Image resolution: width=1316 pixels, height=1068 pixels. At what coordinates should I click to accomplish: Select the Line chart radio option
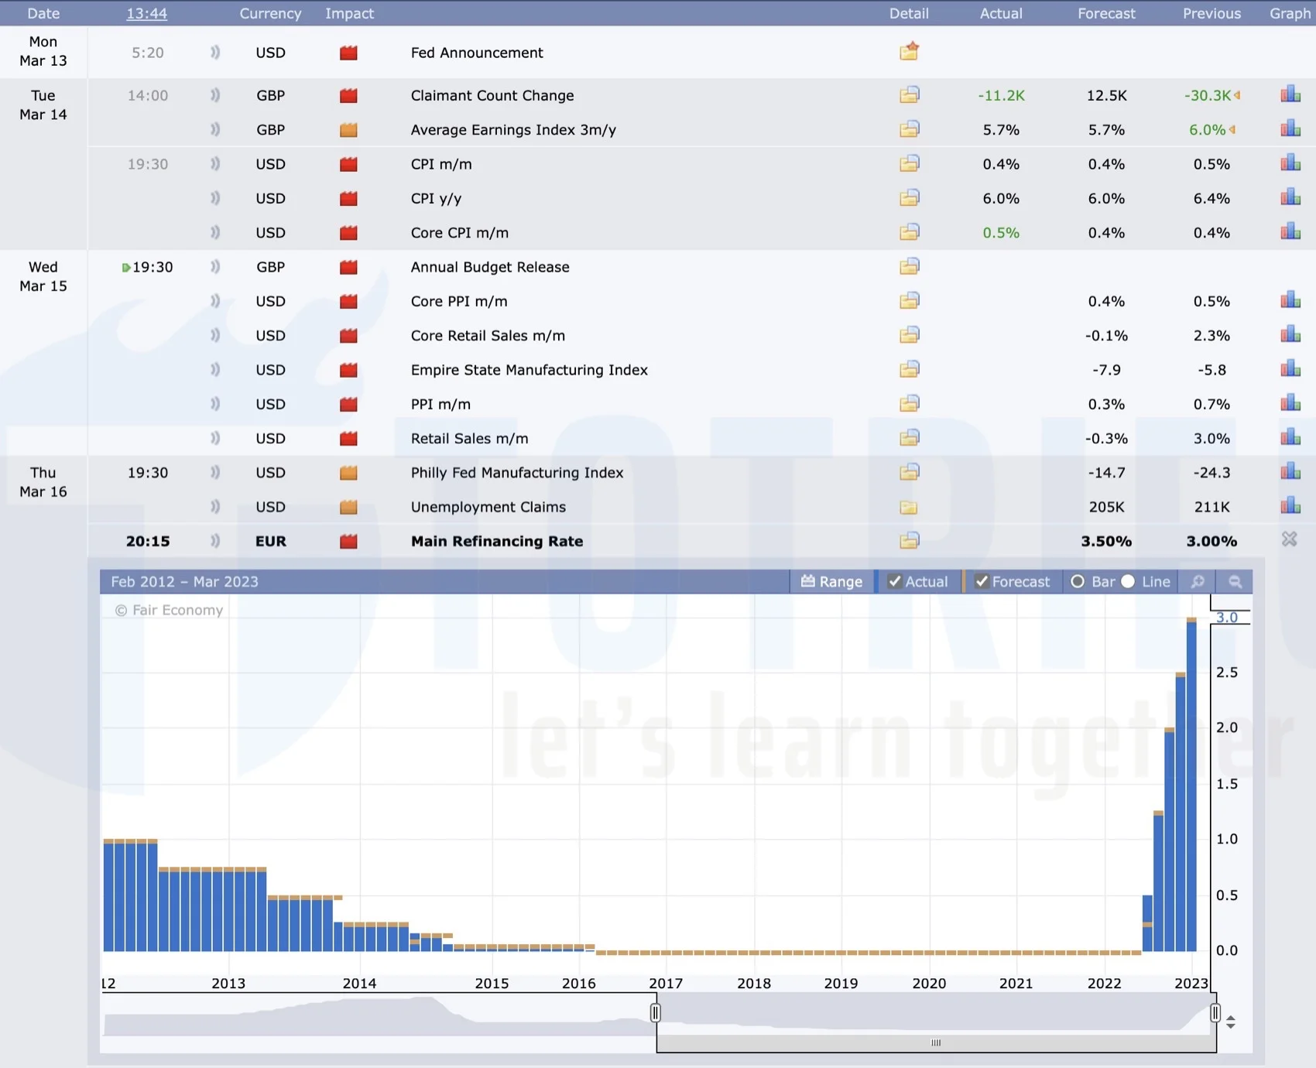tap(1129, 581)
